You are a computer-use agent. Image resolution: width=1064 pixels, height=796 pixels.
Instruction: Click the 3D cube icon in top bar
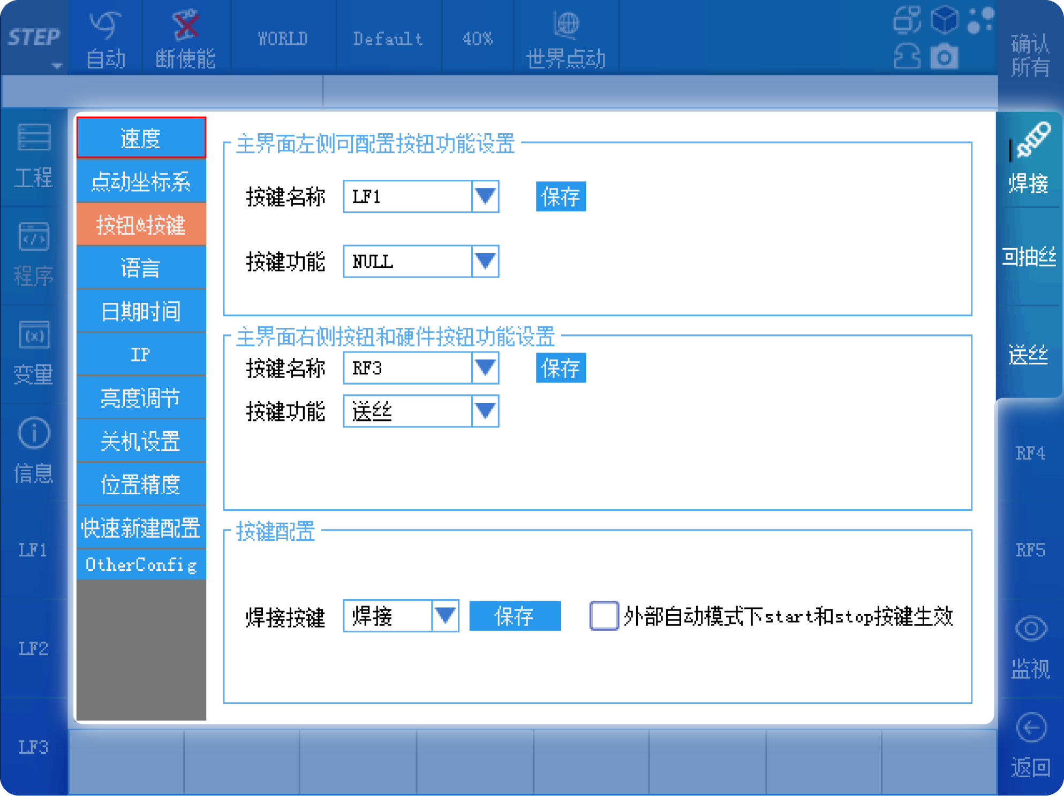944,20
